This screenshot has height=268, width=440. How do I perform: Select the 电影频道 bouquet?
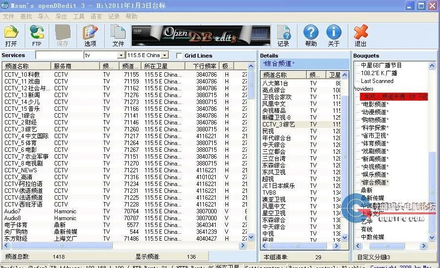pos(375,104)
